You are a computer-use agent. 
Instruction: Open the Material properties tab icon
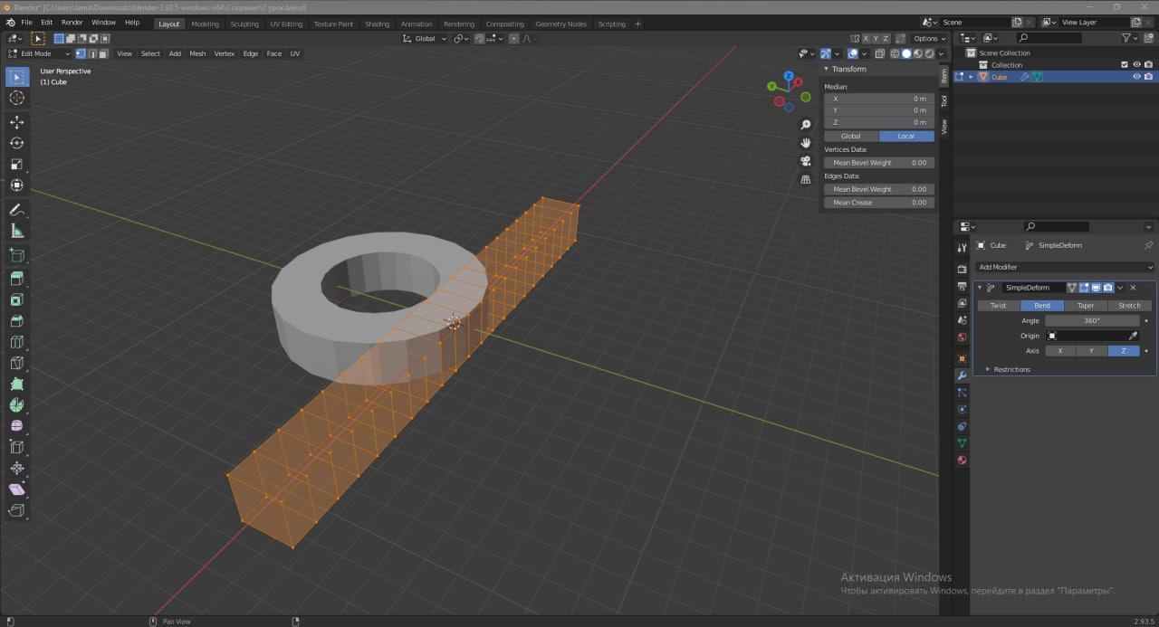[962, 460]
